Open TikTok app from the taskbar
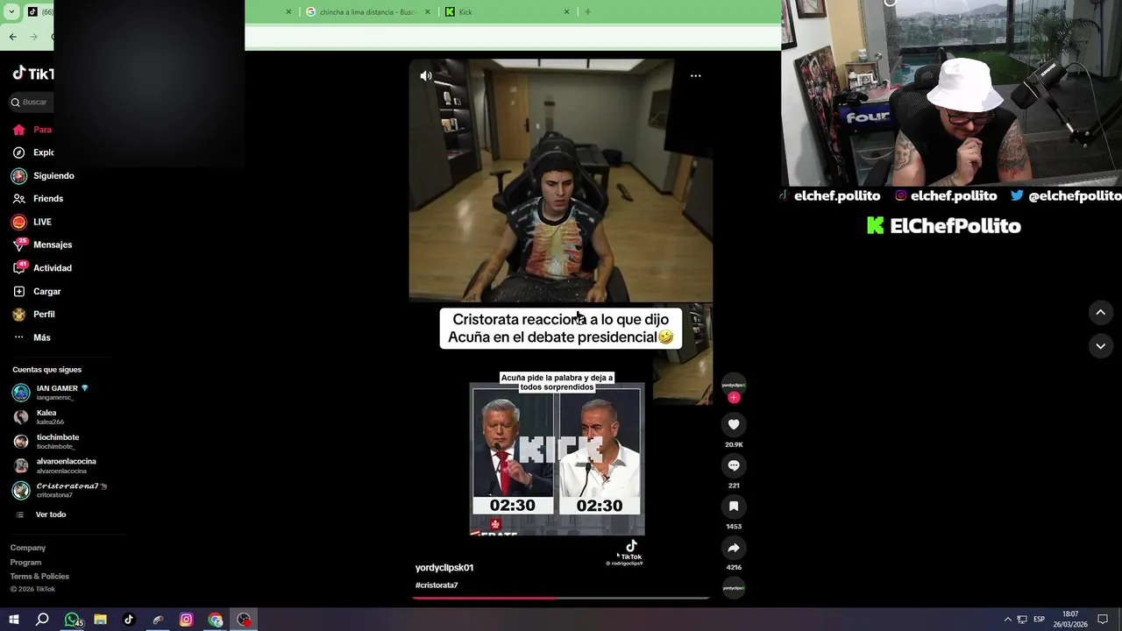The image size is (1122, 631). coord(129,620)
